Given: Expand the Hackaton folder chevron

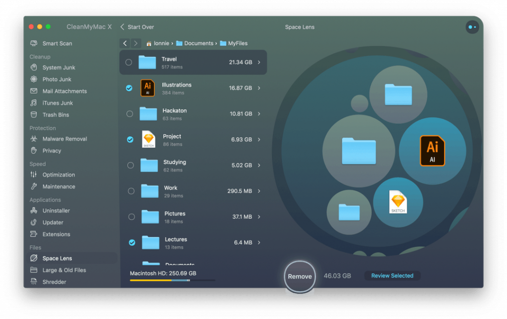Looking at the screenshot, I should 259,114.
